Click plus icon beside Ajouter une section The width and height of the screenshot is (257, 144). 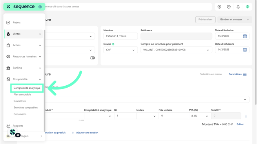click(x=73, y=133)
